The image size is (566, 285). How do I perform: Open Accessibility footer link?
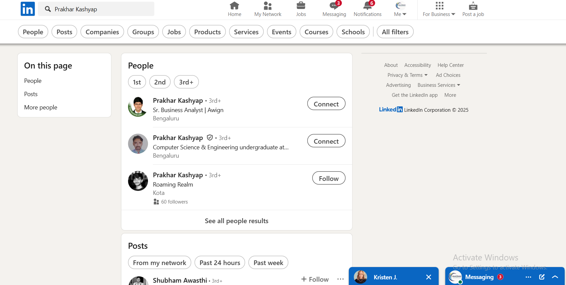[418, 65]
